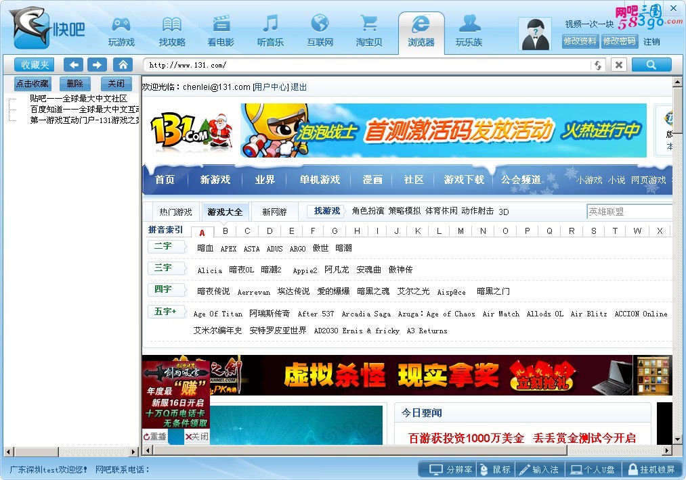Click the 注销 logout link
Image resolution: width=686 pixels, height=480 pixels.
[x=651, y=42]
